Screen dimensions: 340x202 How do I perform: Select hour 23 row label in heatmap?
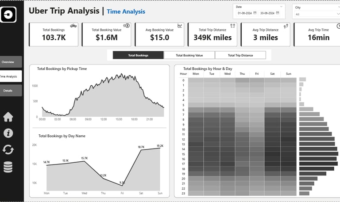point(183,193)
